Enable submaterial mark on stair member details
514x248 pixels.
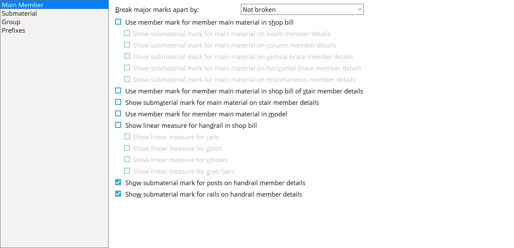coord(118,102)
